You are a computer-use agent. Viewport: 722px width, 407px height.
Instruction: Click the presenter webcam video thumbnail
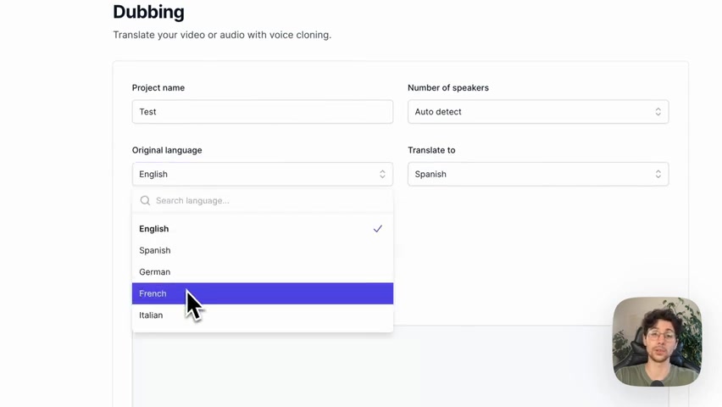pyautogui.click(x=658, y=342)
